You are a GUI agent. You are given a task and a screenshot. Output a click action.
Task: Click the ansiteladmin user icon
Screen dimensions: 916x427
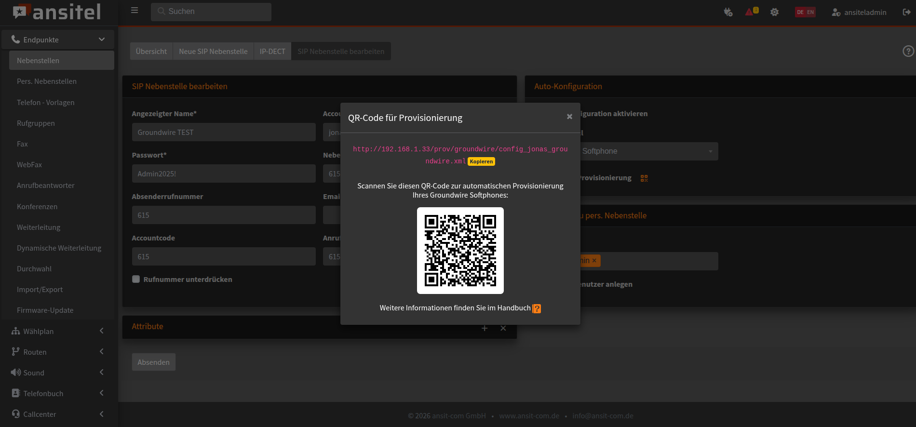pyautogui.click(x=836, y=13)
